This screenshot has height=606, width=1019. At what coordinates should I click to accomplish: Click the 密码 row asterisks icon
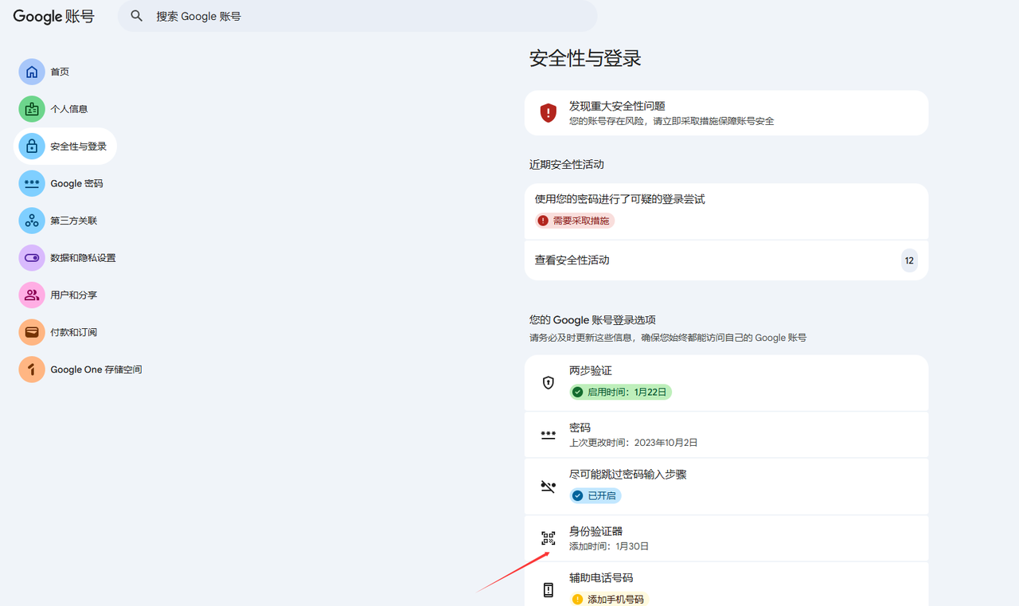[548, 434]
